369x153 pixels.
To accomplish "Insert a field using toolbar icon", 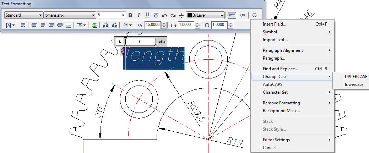I will (94, 25).
